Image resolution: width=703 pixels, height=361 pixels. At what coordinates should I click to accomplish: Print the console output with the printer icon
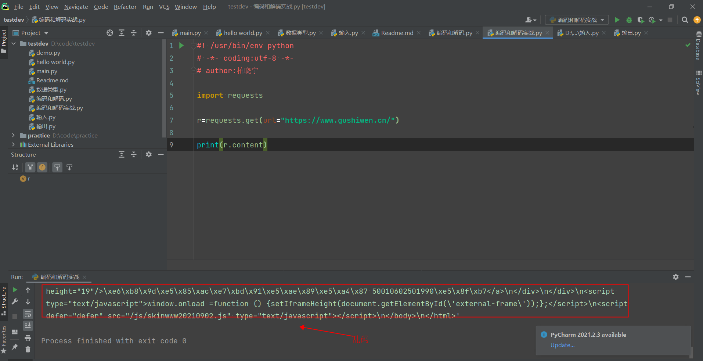[28, 338]
